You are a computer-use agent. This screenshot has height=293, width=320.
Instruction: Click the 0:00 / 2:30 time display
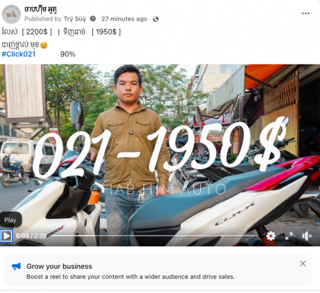click(x=31, y=236)
